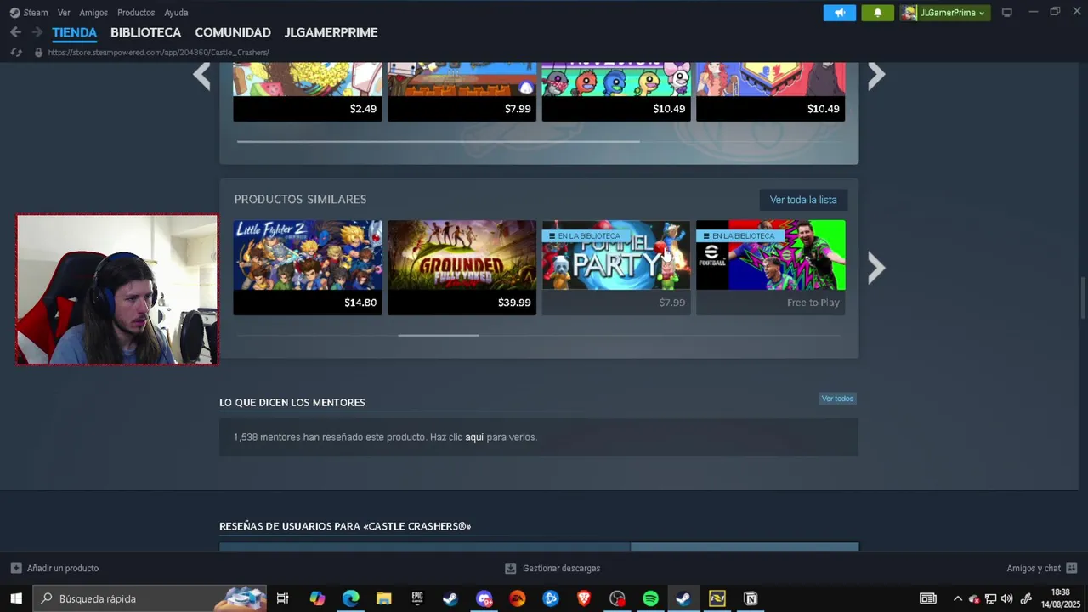Show next items in the upper carousel
The height and width of the screenshot is (612, 1088).
click(876, 75)
